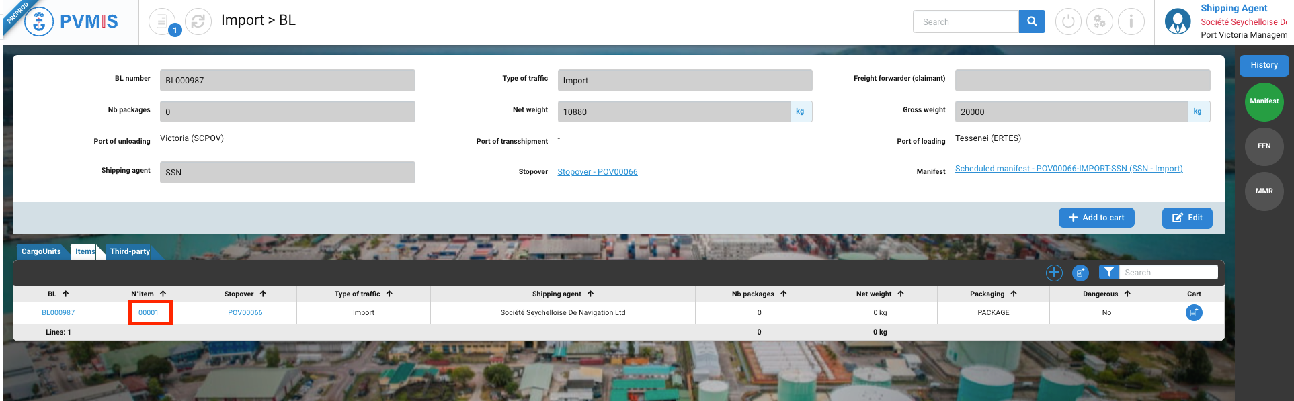The width and height of the screenshot is (1294, 401).
Task: Click the History button in sidebar
Action: pos(1264,65)
